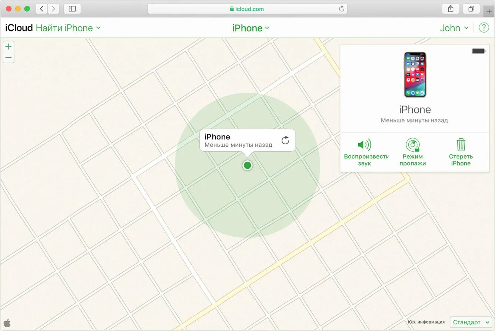This screenshot has height=331, width=495.
Task: Click the green iPhone location dot
Action: 247,165
